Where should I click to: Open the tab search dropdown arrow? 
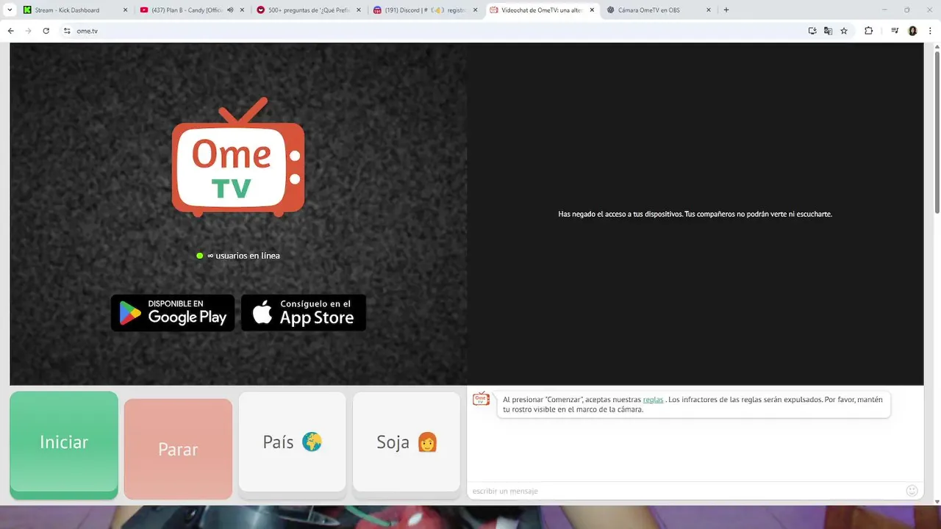point(10,10)
